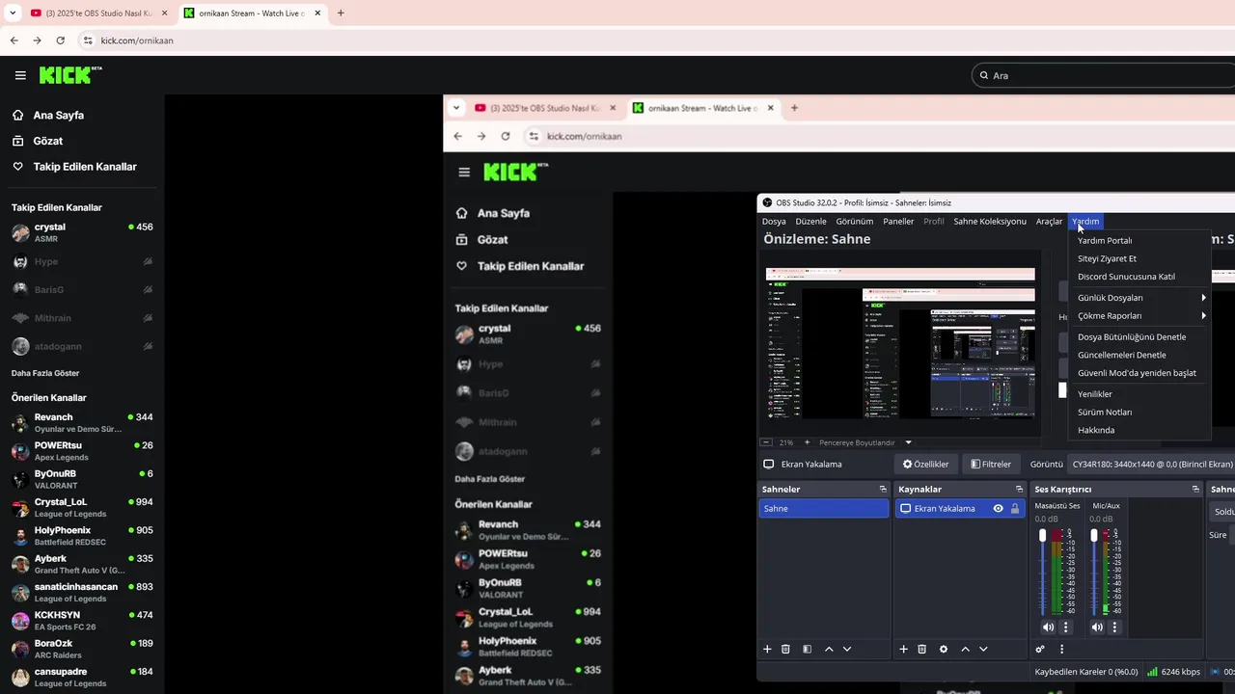Open POWERtsu Apex Legends channel in outer sidebar
The height and width of the screenshot is (694, 1235).
click(82, 451)
